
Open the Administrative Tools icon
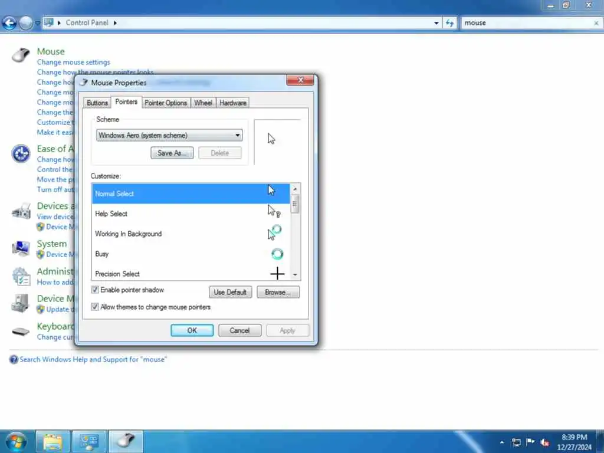point(21,276)
